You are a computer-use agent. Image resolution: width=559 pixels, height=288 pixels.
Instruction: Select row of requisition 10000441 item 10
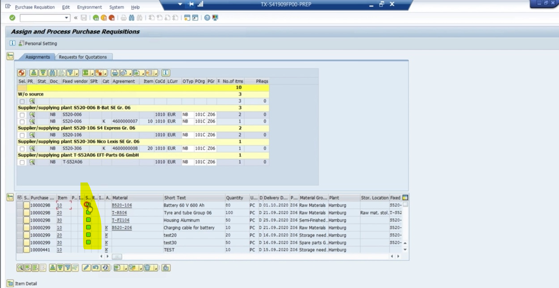pos(20,250)
